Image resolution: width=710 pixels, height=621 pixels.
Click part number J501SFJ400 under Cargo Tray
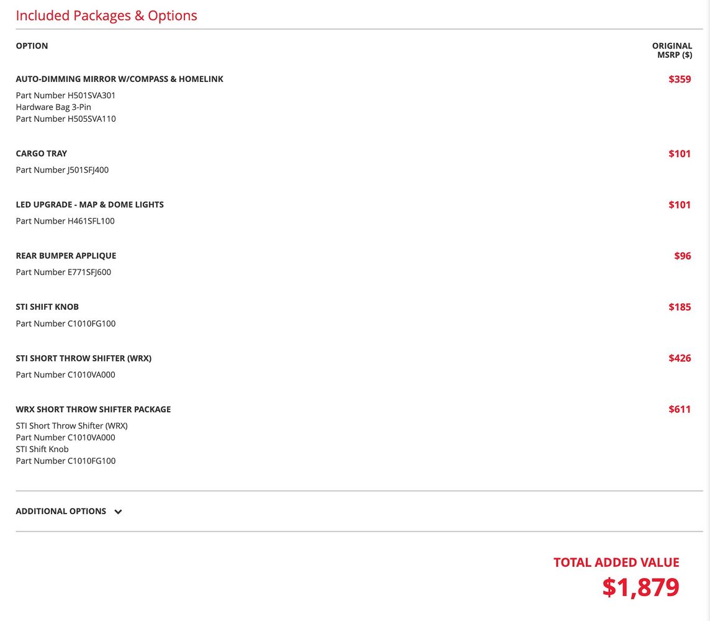pyautogui.click(x=62, y=170)
